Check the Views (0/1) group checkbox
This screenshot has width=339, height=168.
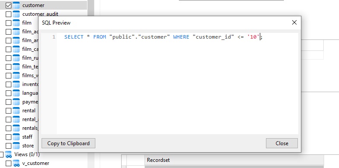click(1, 154)
